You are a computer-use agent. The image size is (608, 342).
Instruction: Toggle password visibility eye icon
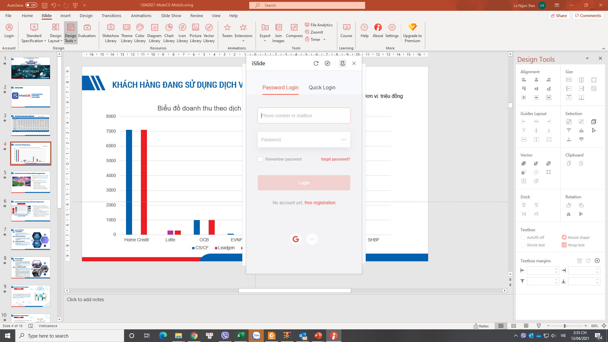(343, 140)
